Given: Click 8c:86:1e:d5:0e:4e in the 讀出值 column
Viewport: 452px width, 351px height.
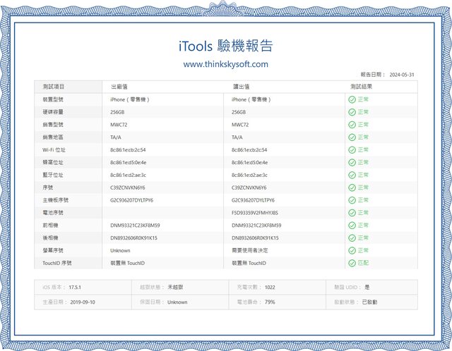Looking at the screenshot, I should point(249,163).
